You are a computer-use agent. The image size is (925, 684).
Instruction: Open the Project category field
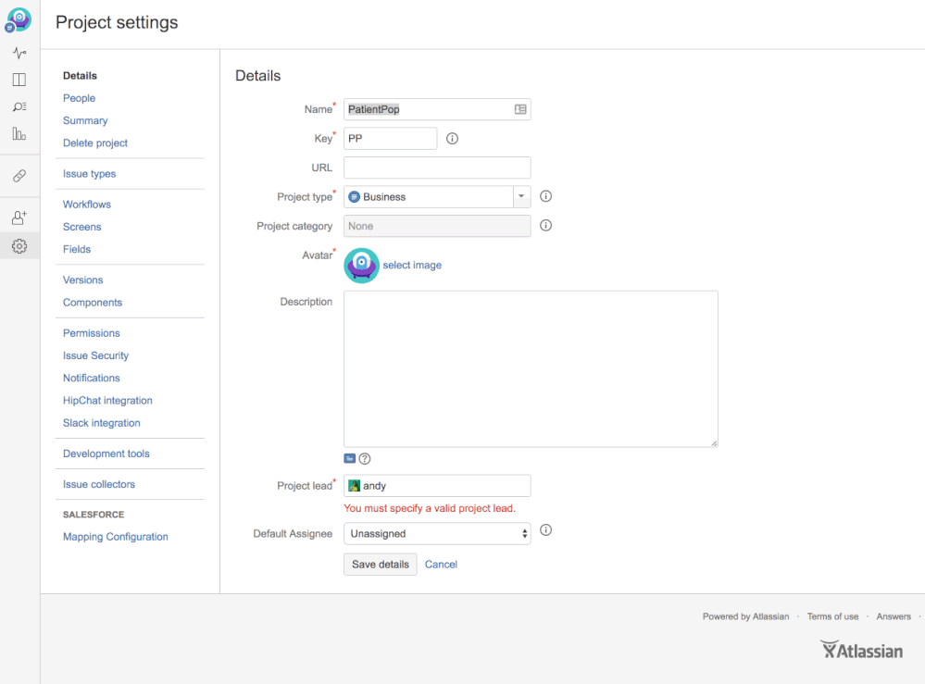click(437, 226)
